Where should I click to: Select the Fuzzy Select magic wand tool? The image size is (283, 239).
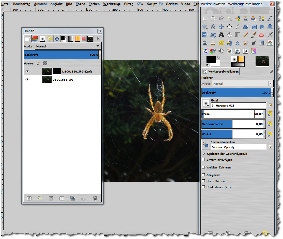(229, 18)
